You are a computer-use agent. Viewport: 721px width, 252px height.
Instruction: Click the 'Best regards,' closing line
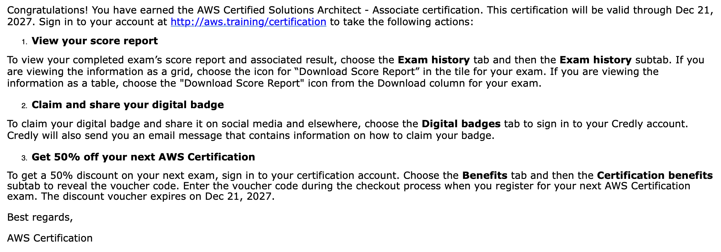(40, 217)
